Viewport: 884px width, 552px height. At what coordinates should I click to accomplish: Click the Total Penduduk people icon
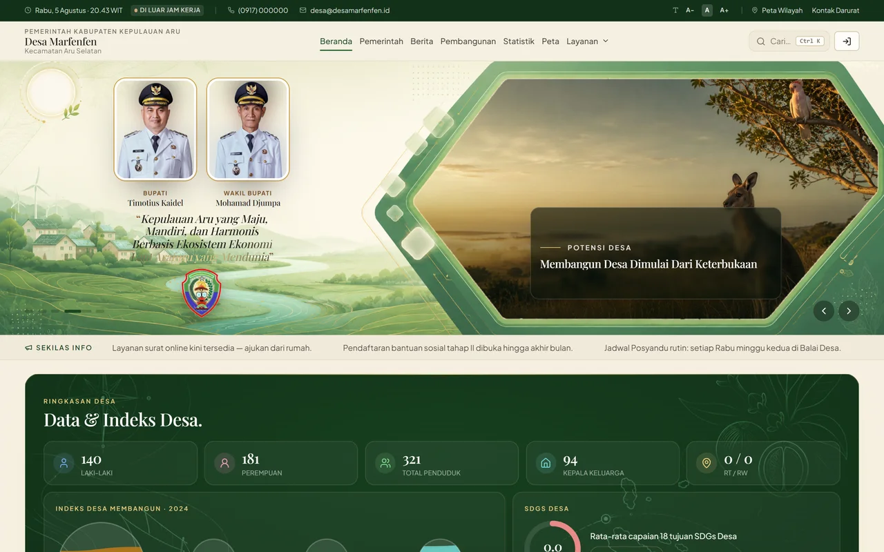pos(385,463)
